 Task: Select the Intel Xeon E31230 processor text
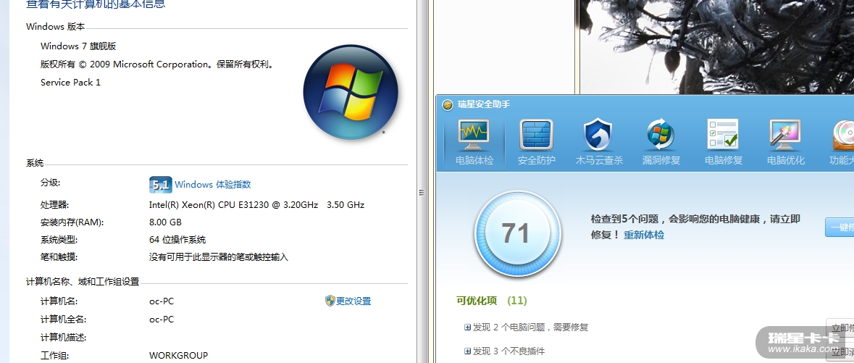click(256, 205)
